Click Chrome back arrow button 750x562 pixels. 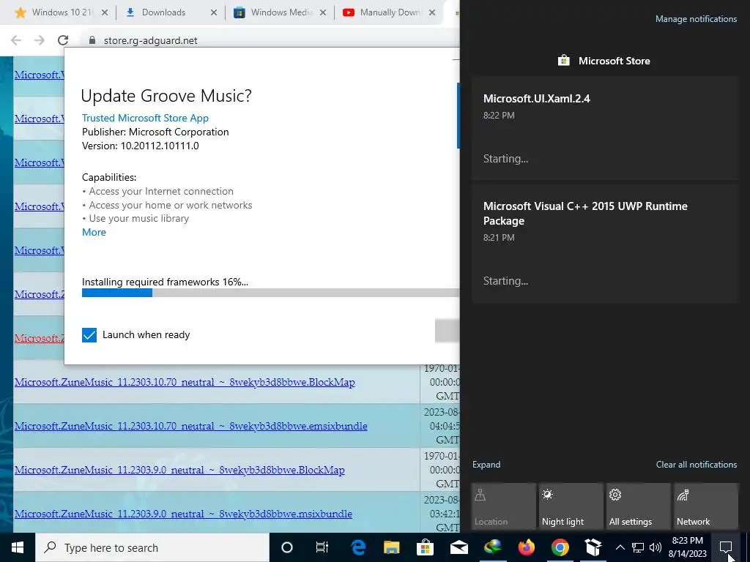click(16, 40)
